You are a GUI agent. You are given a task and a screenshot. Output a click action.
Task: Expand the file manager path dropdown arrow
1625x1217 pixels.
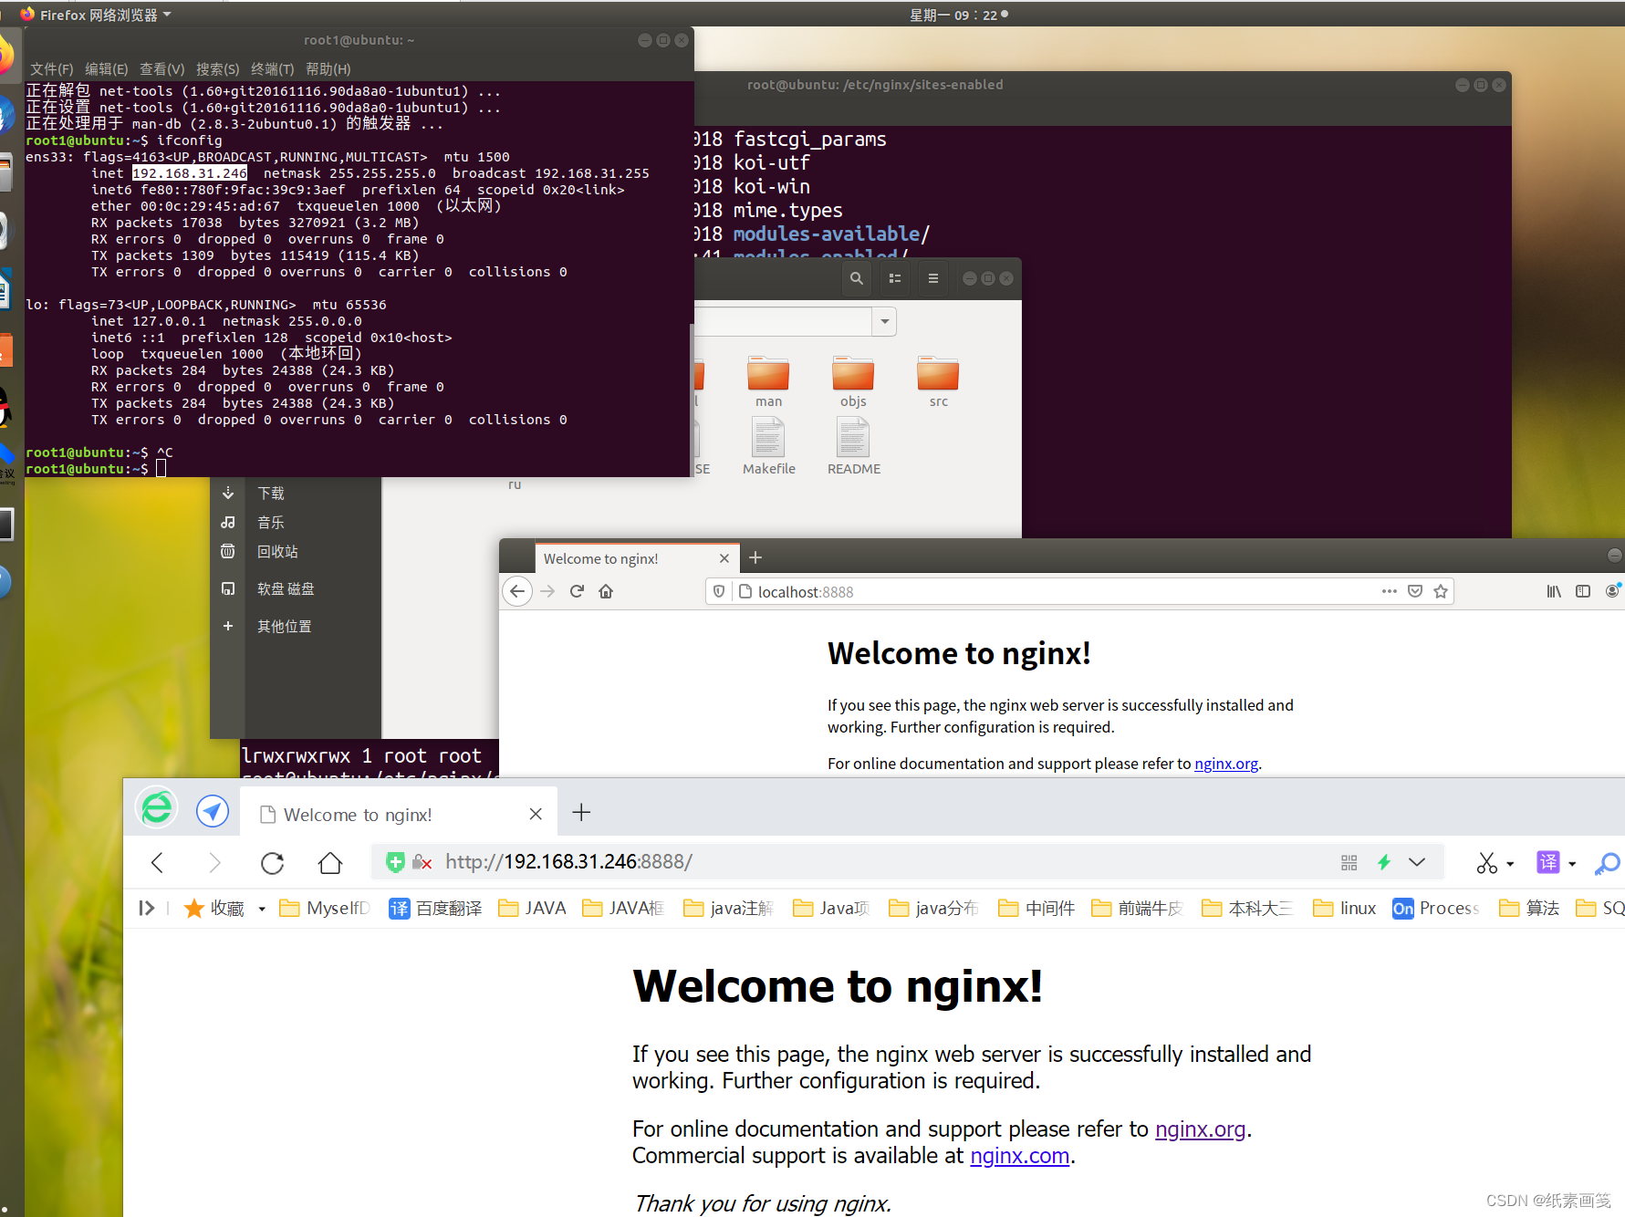point(884,321)
